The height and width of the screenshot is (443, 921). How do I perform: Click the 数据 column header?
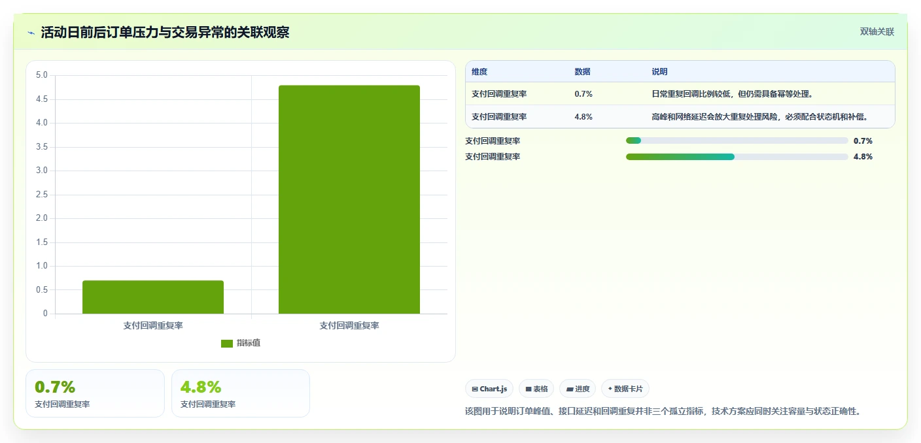tap(582, 72)
